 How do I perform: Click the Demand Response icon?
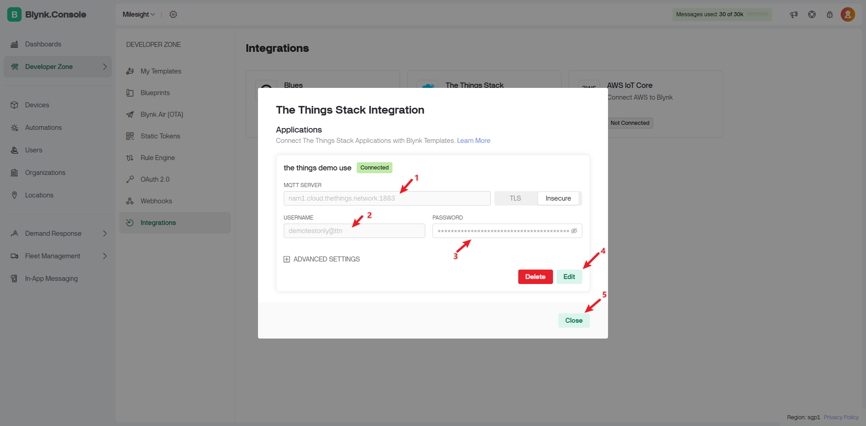(14, 234)
